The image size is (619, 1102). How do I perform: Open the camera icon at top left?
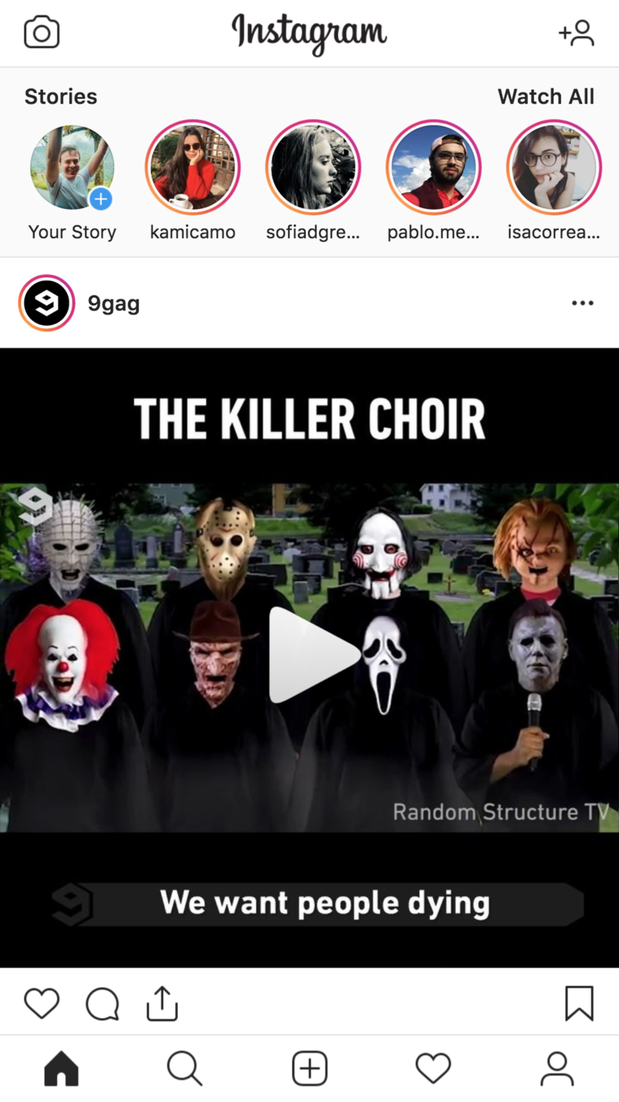[42, 33]
